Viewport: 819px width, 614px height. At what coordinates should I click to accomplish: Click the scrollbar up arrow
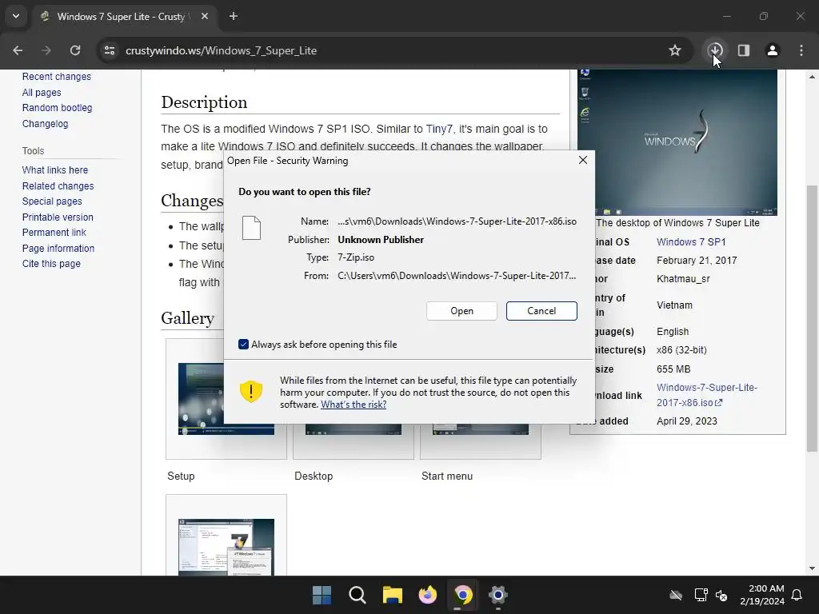pos(812,77)
